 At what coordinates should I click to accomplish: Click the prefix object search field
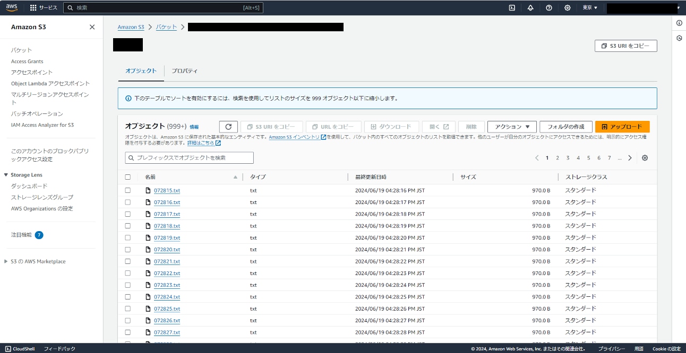(x=189, y=158)
